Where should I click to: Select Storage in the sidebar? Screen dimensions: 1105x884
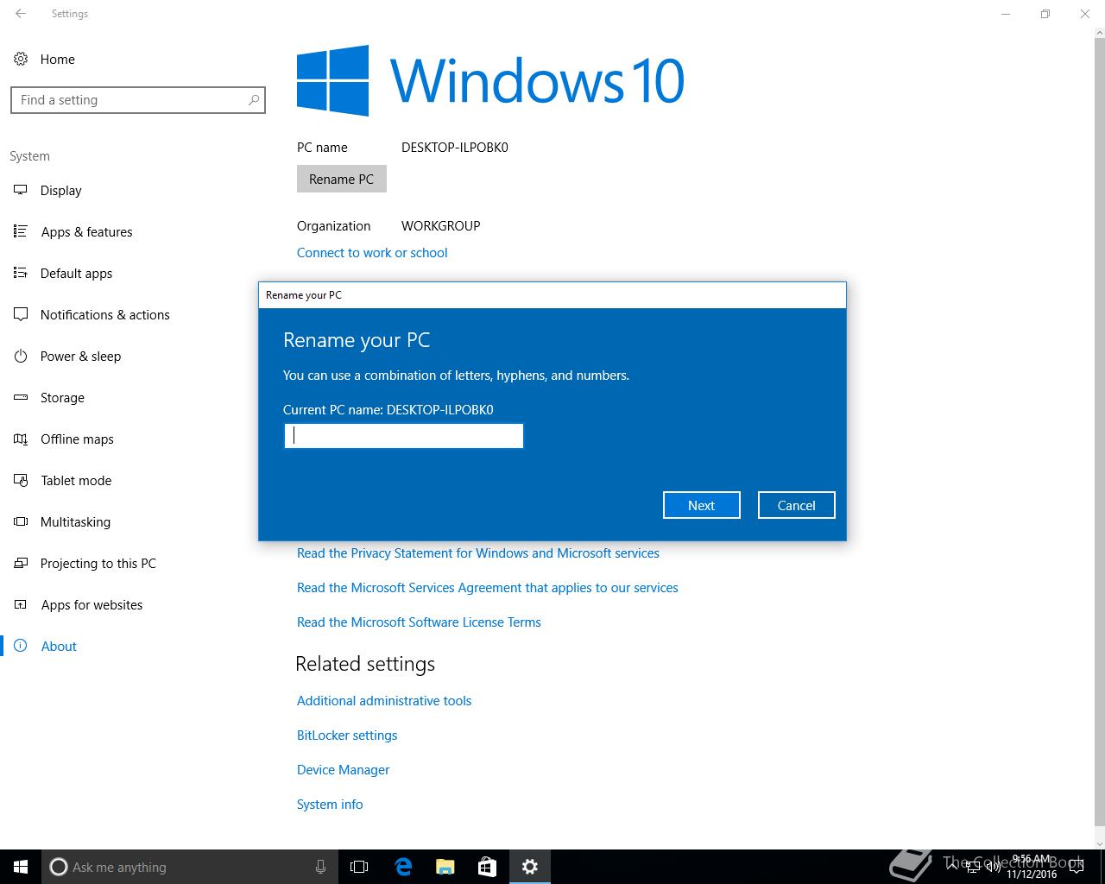(63, 397)
